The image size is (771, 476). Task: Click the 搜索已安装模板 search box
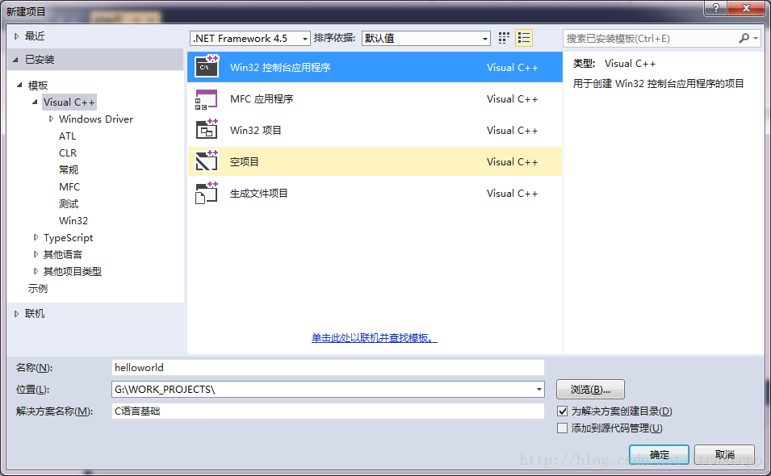pos(650,38)
